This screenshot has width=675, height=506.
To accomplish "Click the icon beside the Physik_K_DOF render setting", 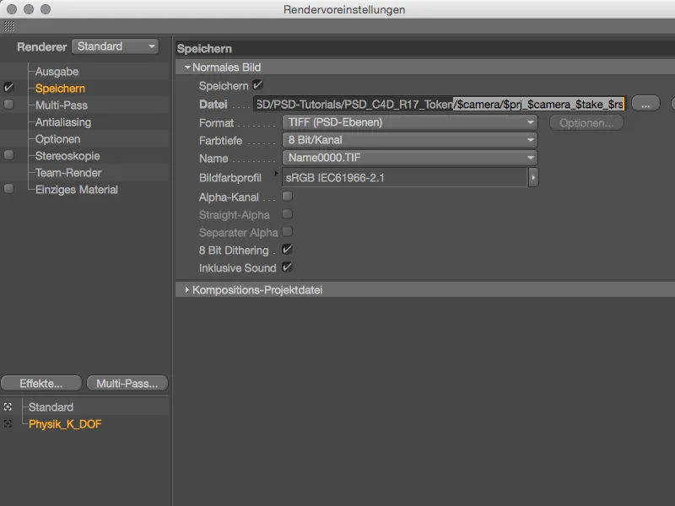I will pyautogui.click(x=8, y=424).
